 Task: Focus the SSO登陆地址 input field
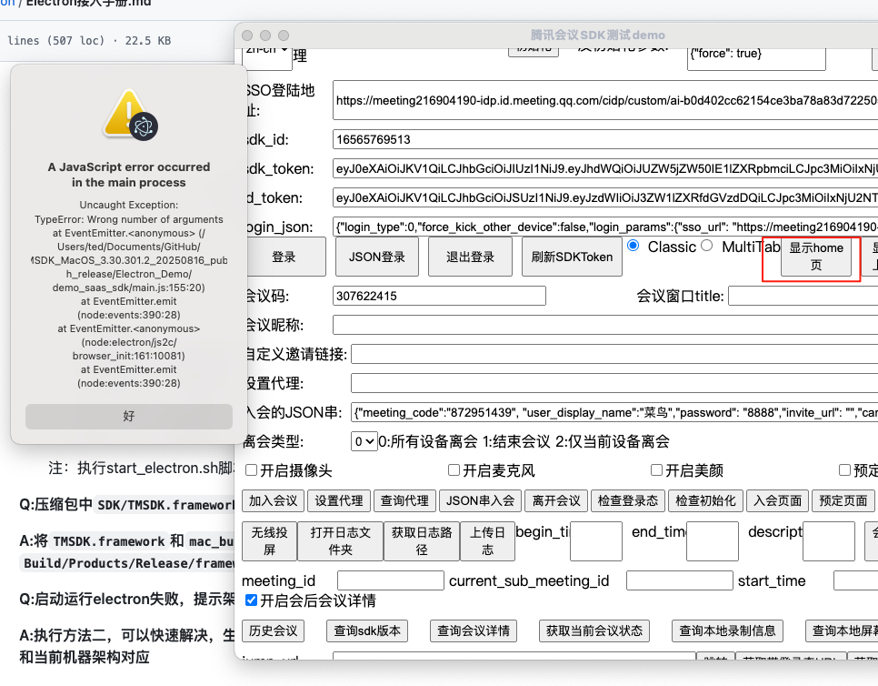coord(605,100)
